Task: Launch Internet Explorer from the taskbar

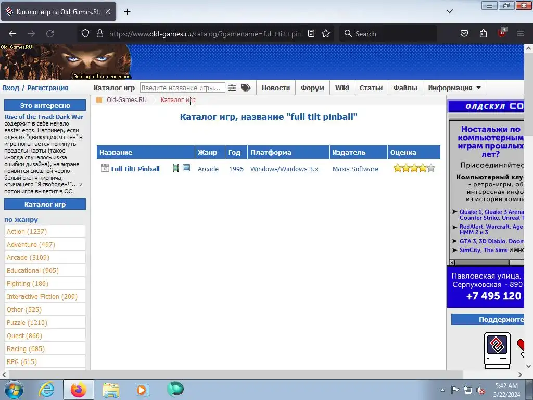Action: tap(46, 390)
